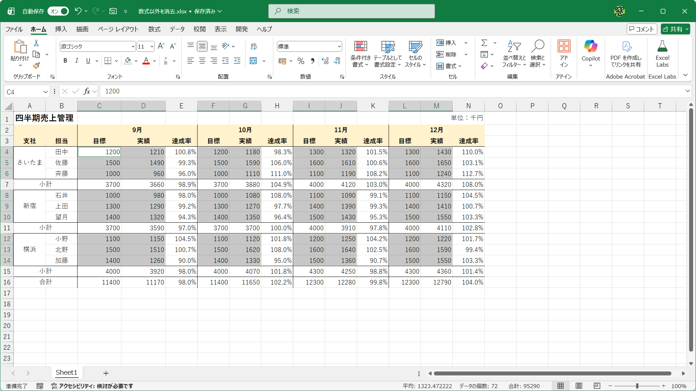The height and width of the screenshot is (391, 696).
Task: Click the Cut scissors icon
Action: [x=36, y=43]
